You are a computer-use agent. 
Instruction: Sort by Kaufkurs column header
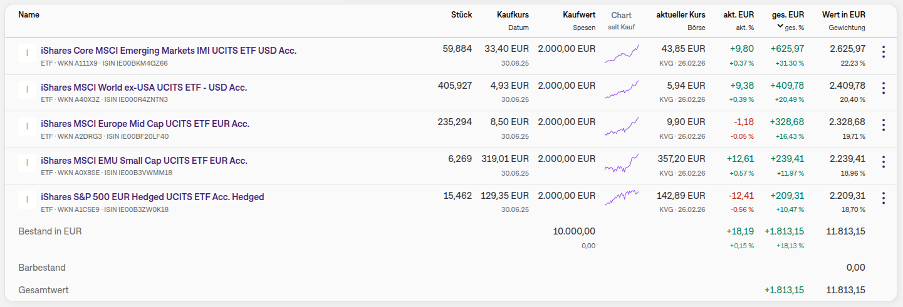pos(513,14)
